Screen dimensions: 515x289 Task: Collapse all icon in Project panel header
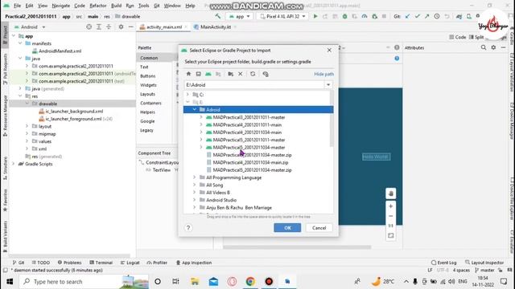pyautogui.click(x=109, y=26)
